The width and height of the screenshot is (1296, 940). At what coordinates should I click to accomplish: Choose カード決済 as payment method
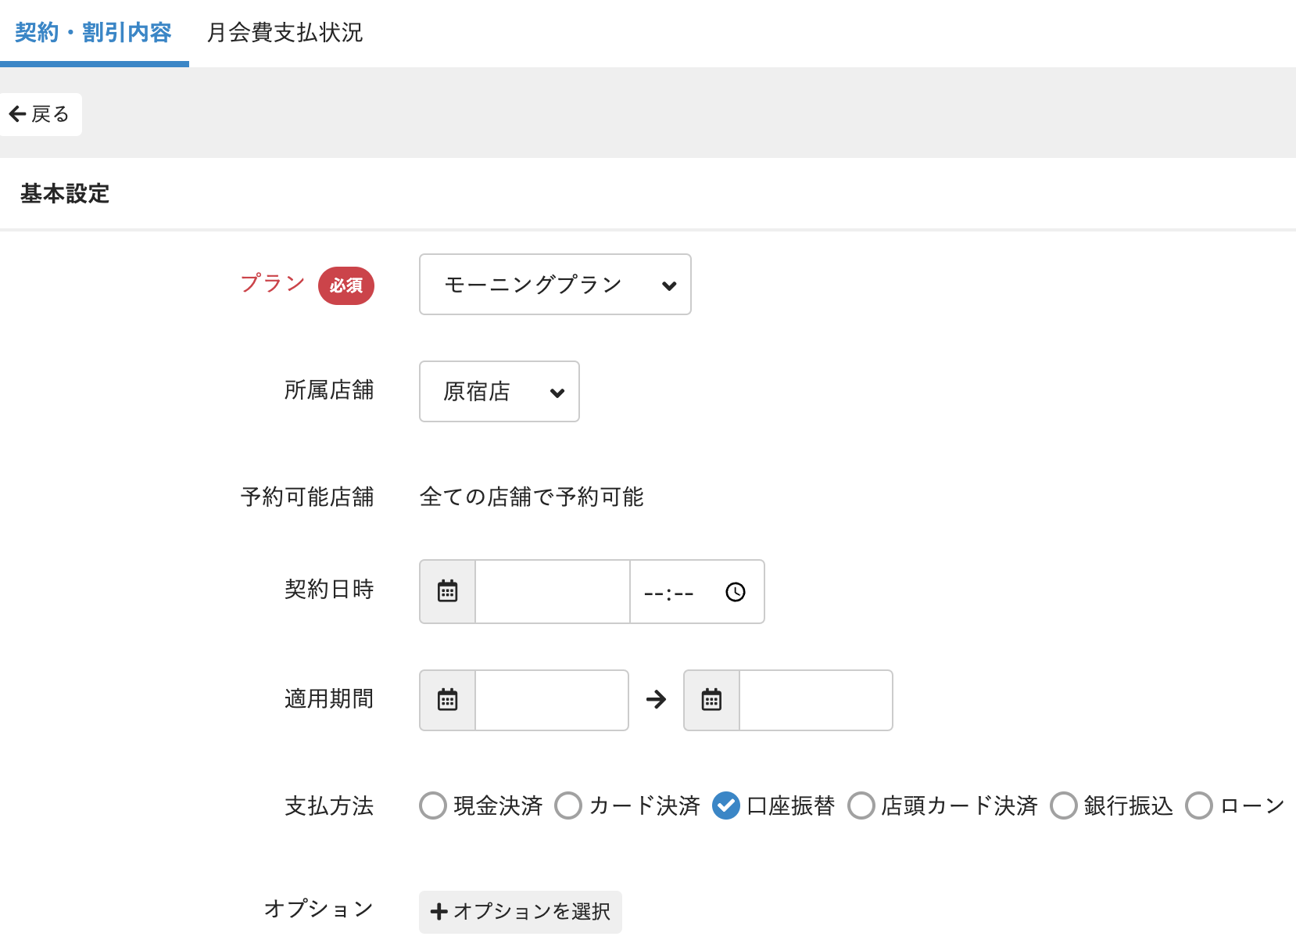(568, 805)
